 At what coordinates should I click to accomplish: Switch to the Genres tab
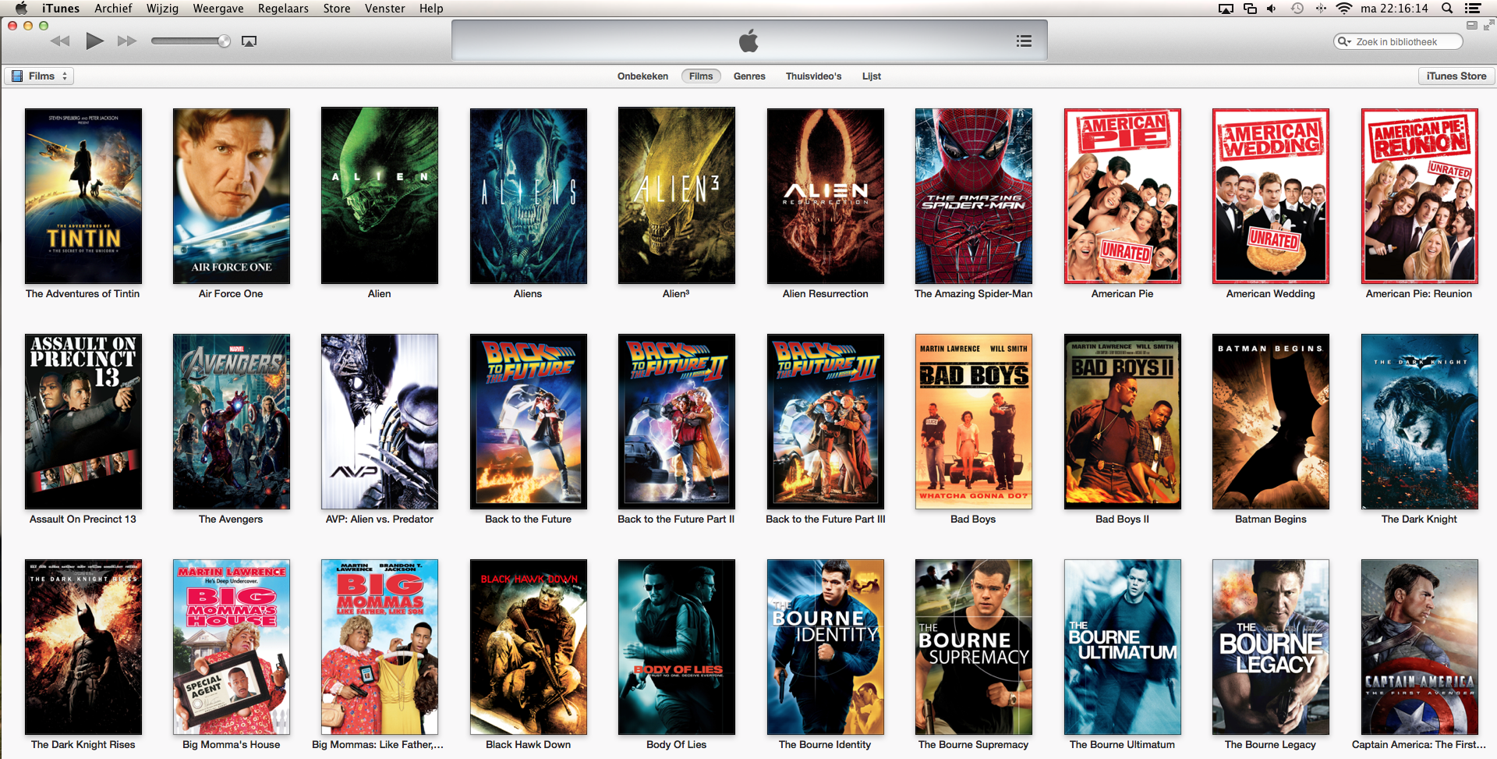[x=749, y=76]
